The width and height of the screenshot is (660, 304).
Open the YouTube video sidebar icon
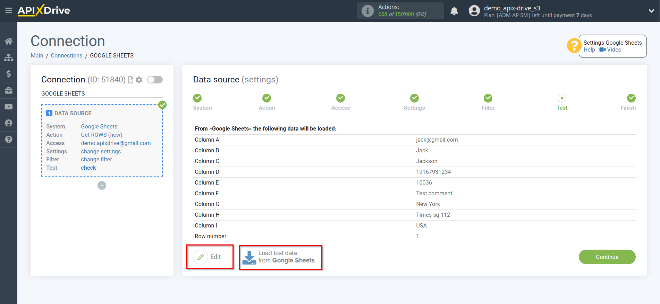(9, 107)
